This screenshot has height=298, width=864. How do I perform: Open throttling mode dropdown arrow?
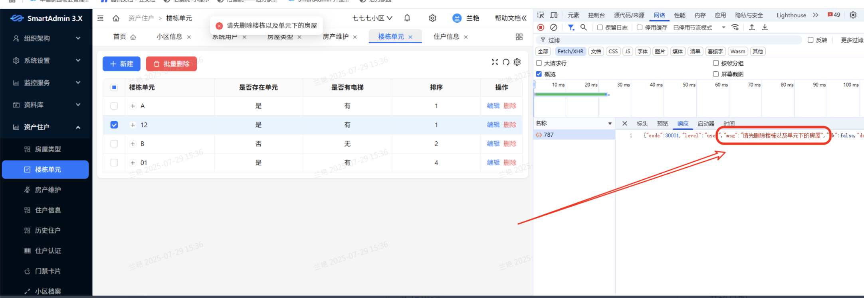723,27
